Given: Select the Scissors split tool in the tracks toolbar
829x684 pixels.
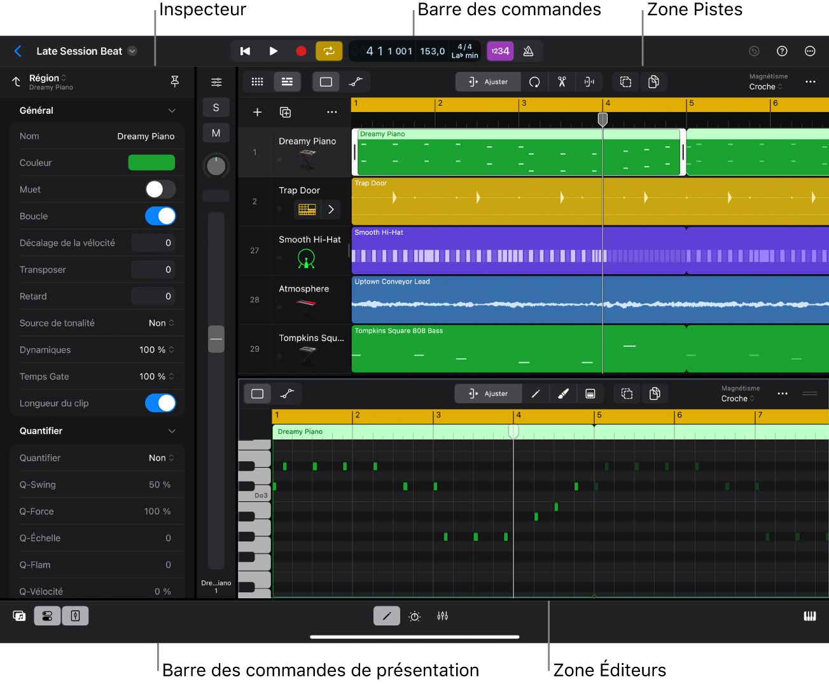Looking at the screenshot, I should 562,81.
